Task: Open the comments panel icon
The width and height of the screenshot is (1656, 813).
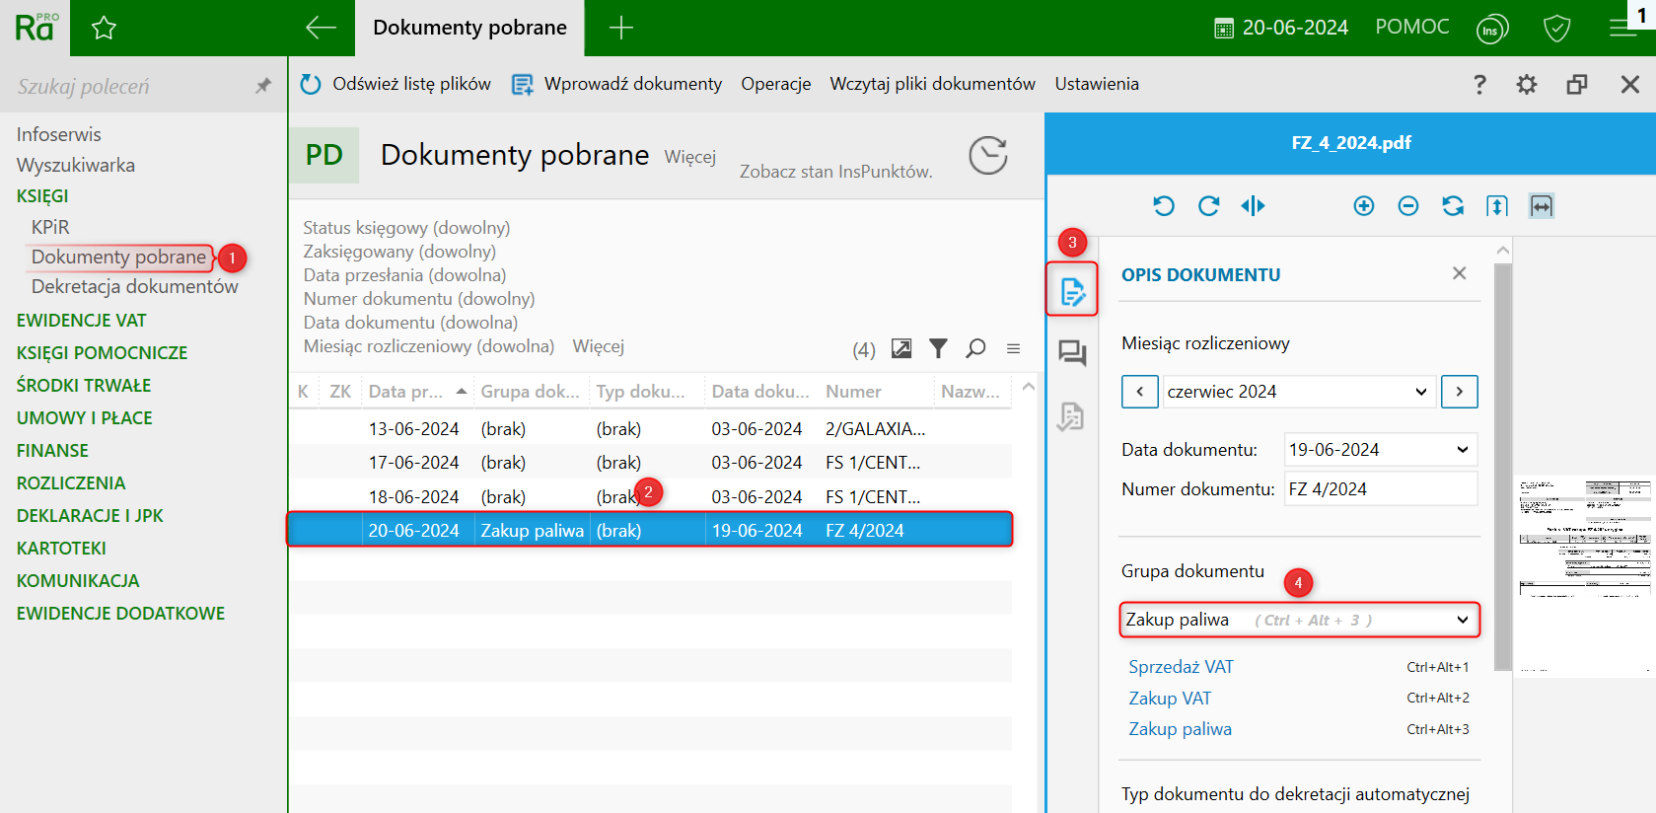Action: (x=1072, y=353)
